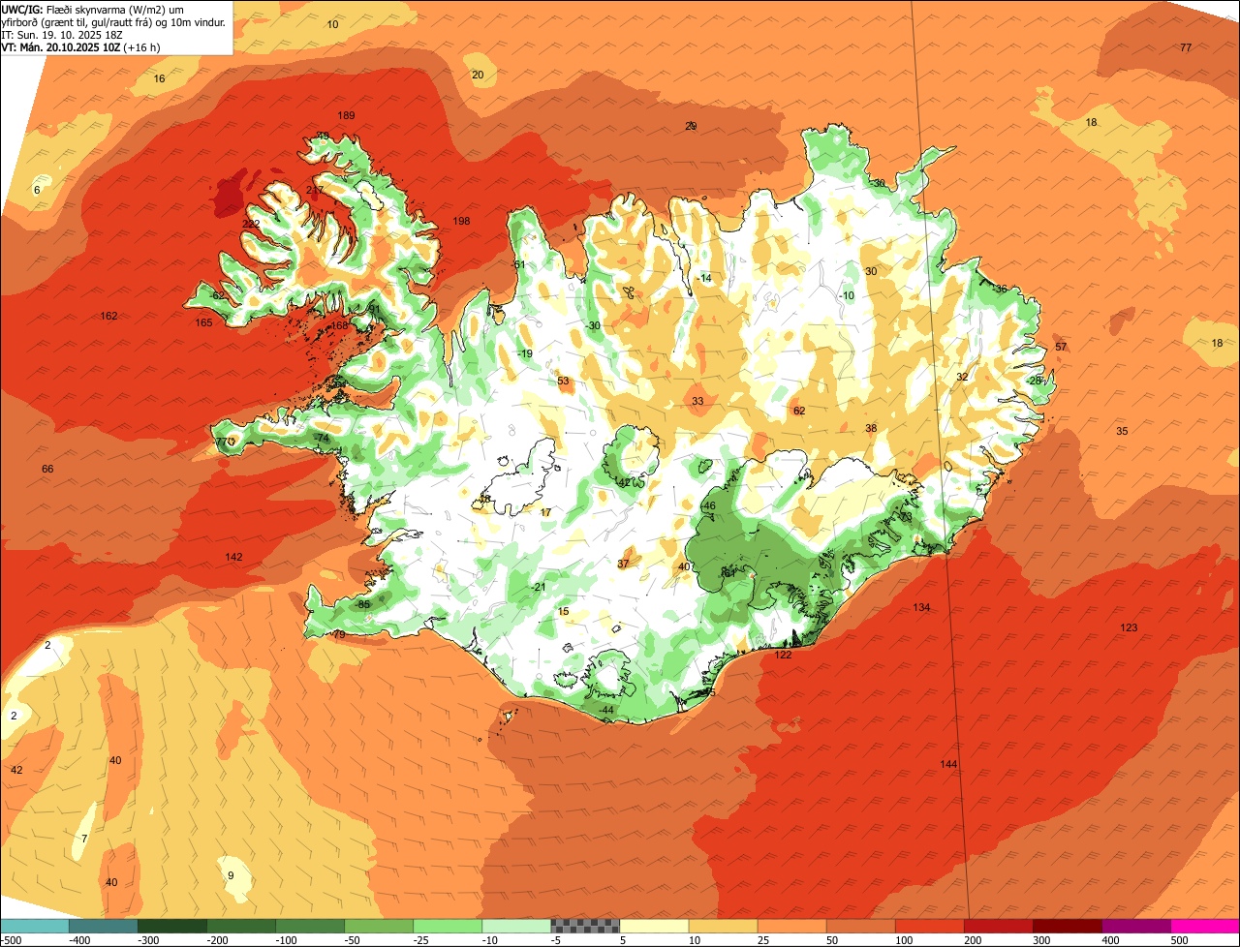
Task: Click the map value 16 in the northwest
Action: [160, 78]
